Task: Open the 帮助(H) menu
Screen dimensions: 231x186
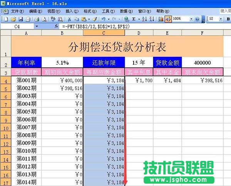Action: tap(162, 11)
